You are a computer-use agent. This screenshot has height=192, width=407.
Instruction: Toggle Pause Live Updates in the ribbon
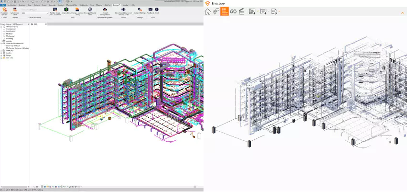(4, 10)
